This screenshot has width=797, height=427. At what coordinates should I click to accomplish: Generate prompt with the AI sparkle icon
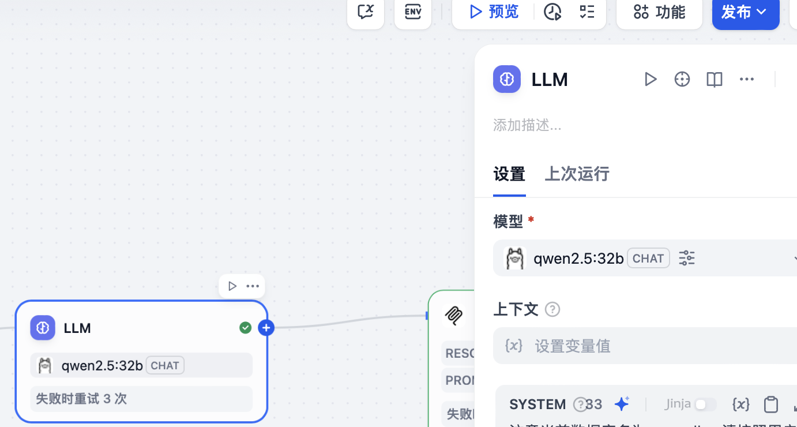coord(622,404)
